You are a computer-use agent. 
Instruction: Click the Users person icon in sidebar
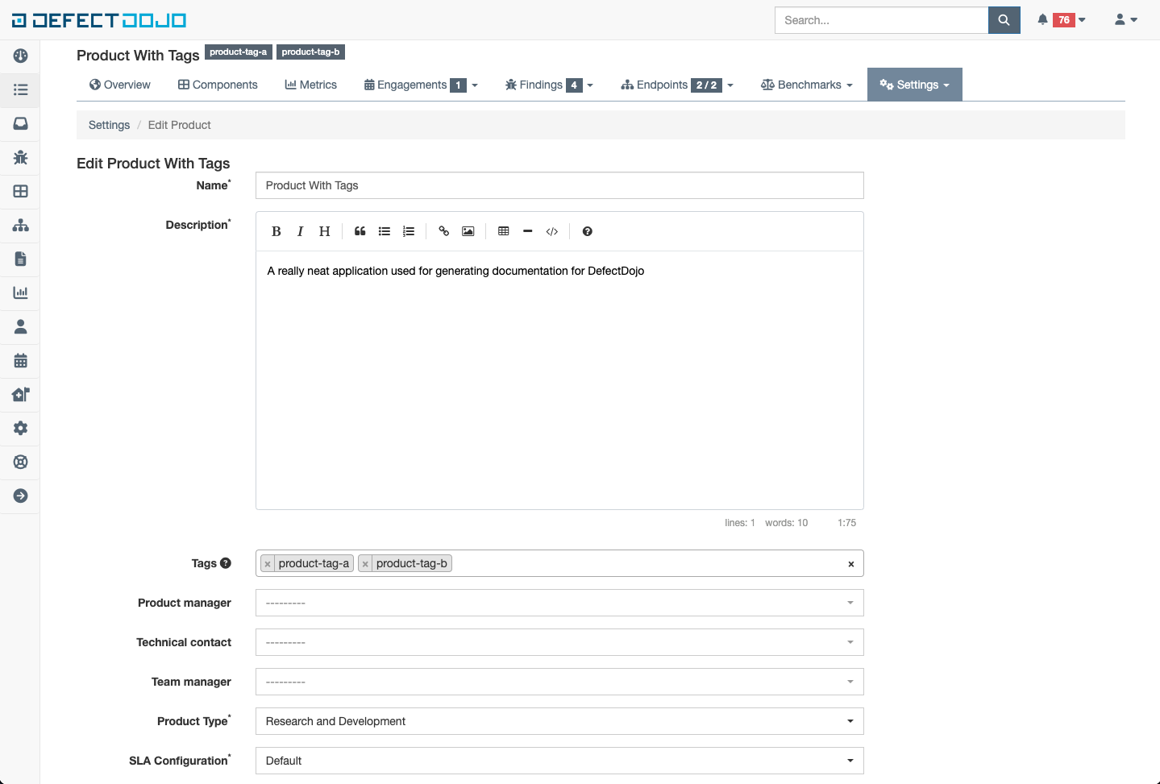(x=19, y=326)
